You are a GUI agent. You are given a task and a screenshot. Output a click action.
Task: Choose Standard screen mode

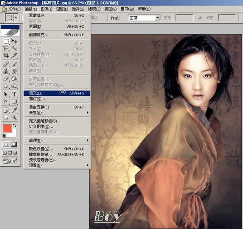click(x=5, y=153)
